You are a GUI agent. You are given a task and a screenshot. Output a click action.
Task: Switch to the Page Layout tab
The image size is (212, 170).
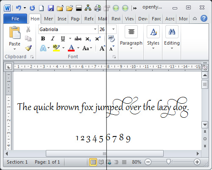click(75, 19)
